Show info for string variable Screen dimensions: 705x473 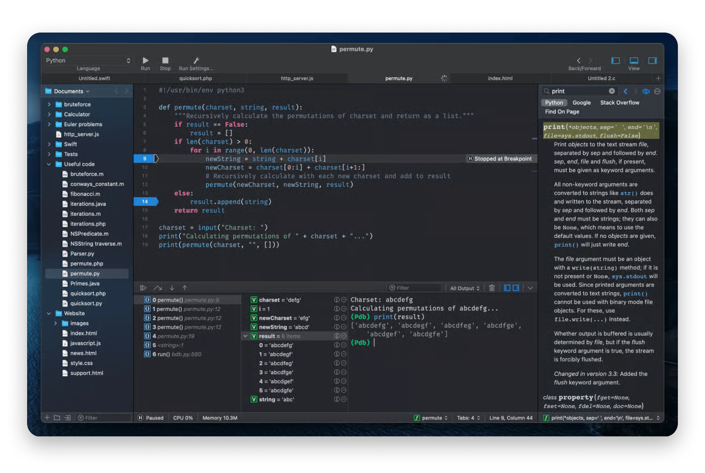[337, 399]
